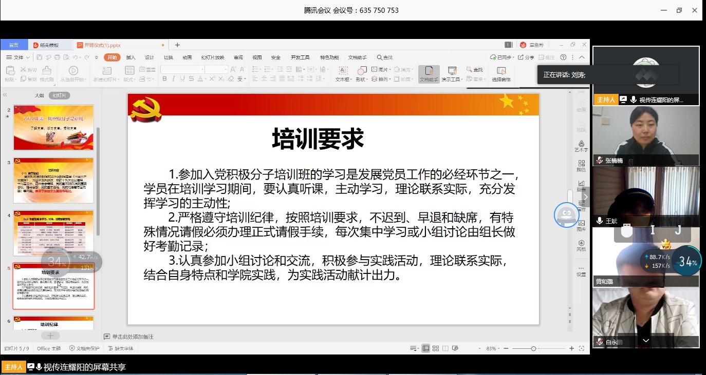Toggle the 幻灯片 slides panel view

coord(60,95)
